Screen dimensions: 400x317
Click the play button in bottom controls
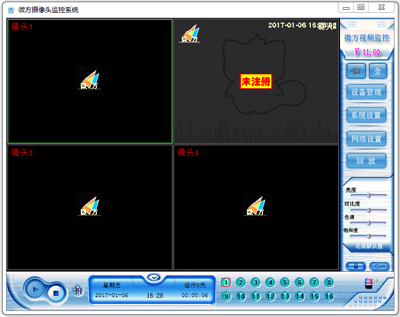pos(35,289)
